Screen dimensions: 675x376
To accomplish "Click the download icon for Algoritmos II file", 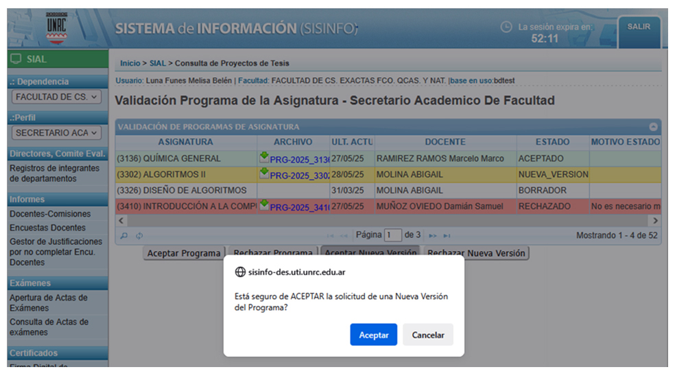I will point(264,174).
